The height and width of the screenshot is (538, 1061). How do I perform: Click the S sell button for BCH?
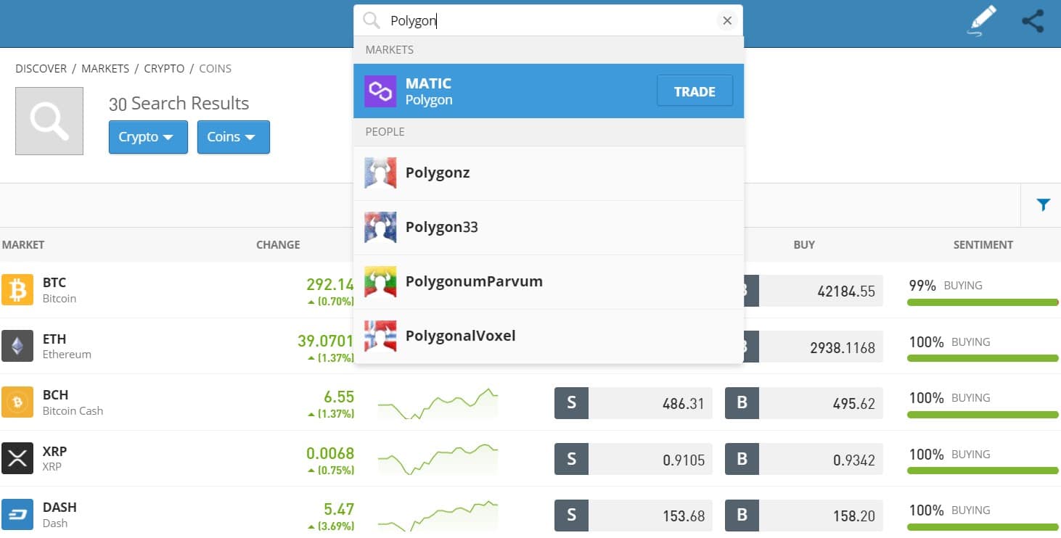click(x=571, y=403)
